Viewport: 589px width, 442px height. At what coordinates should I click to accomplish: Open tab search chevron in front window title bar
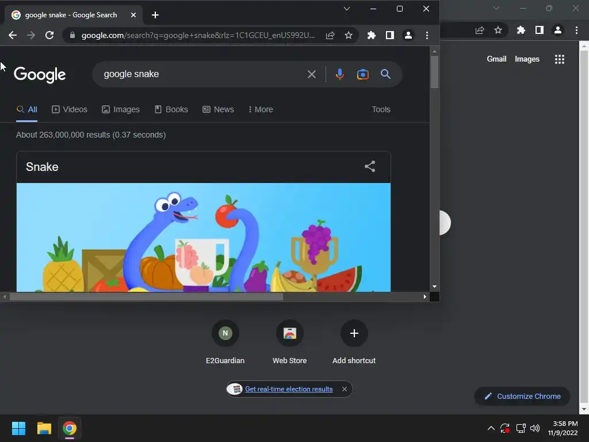347,9
